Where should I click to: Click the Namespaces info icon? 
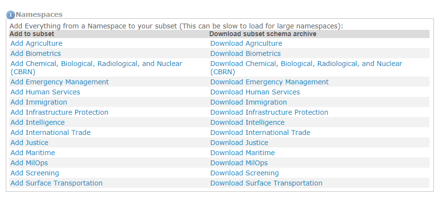coord(10,15)
